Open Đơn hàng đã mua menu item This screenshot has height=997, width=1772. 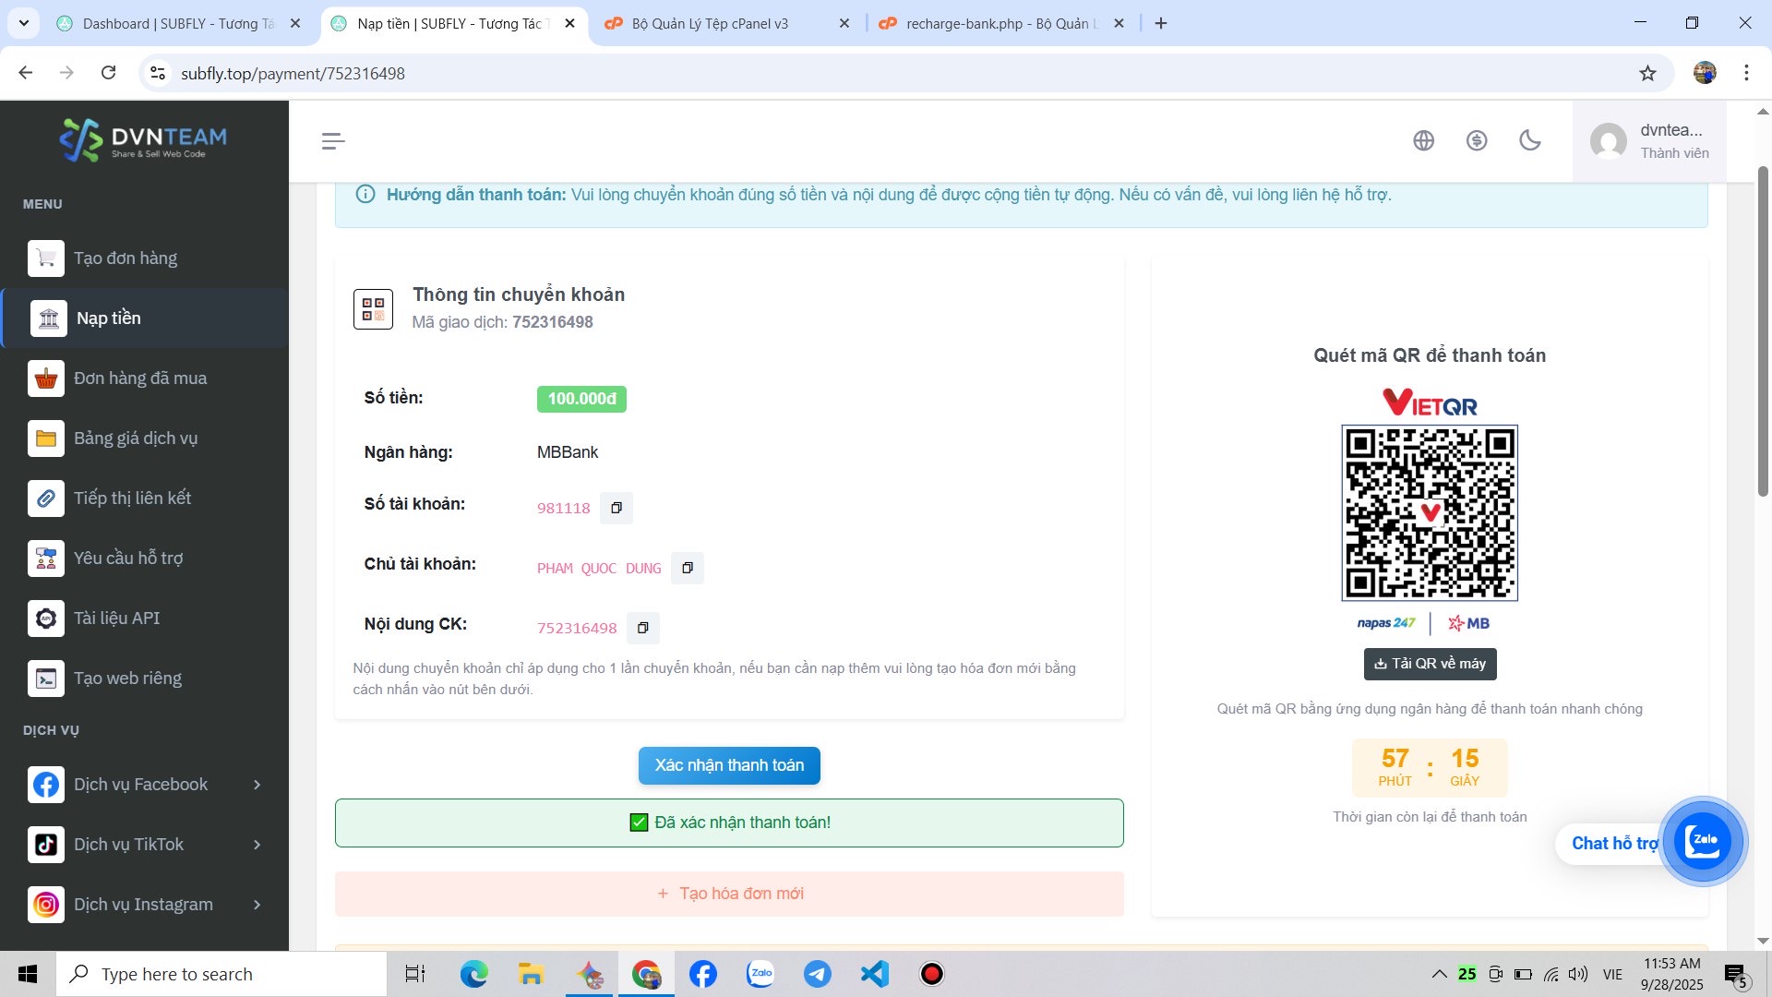point(144,378)
